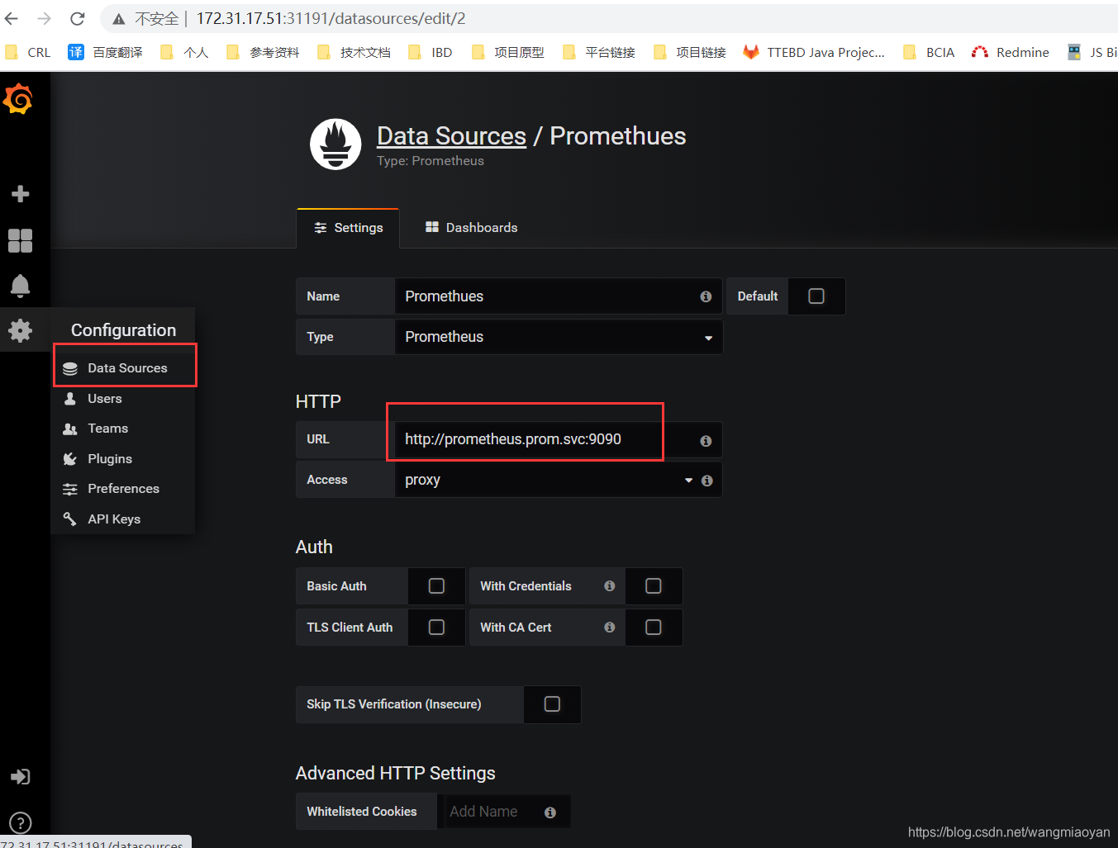Click the Name input field

tap(559, 296)
